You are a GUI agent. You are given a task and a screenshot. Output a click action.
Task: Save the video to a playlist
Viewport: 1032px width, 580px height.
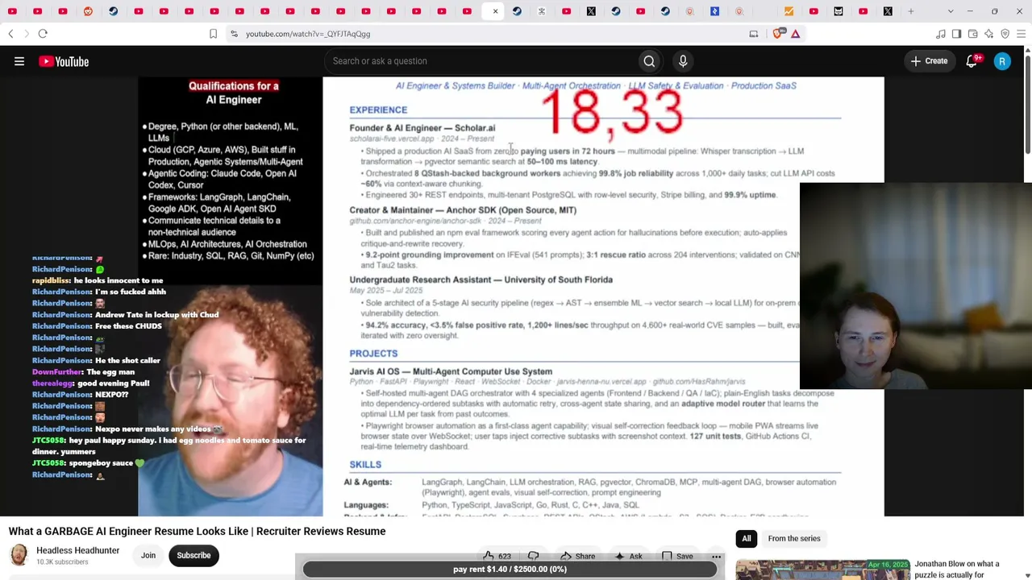pos(677,556)
